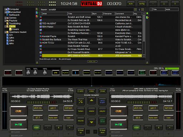Image resolution: width=183 pixels, height=137 pixels.
Task: Click the left deck pitch slider
Action: [x=5, y=111]
